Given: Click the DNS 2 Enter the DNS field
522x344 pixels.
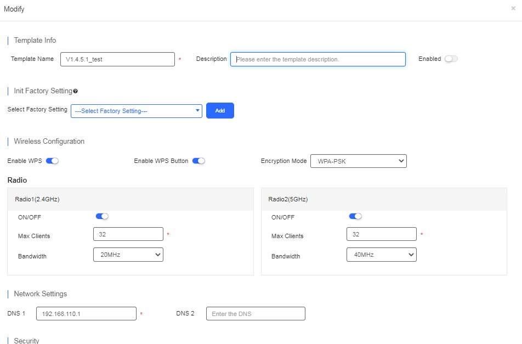Looking at the screenshot, I should (x=256, y=313).
